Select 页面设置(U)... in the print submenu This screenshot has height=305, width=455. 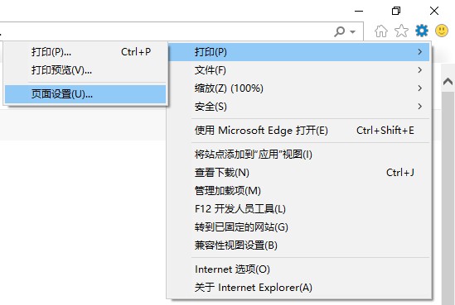(85, 94)
